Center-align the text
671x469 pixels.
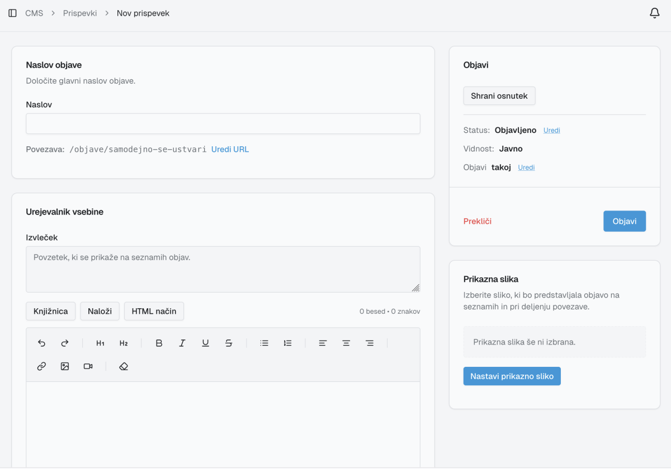click(x=346, y=343)
